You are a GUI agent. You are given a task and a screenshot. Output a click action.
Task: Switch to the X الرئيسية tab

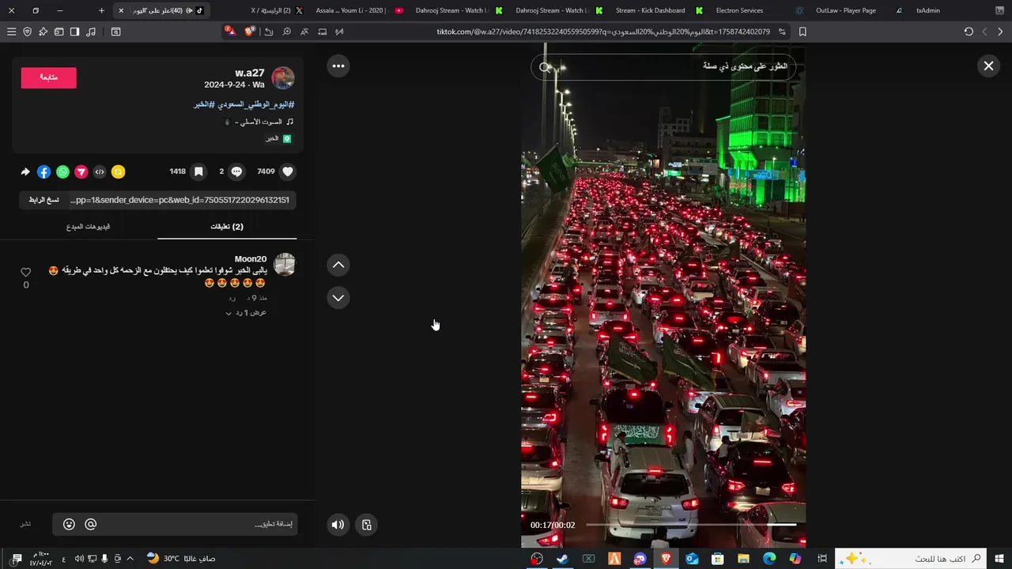coord(276,10)
